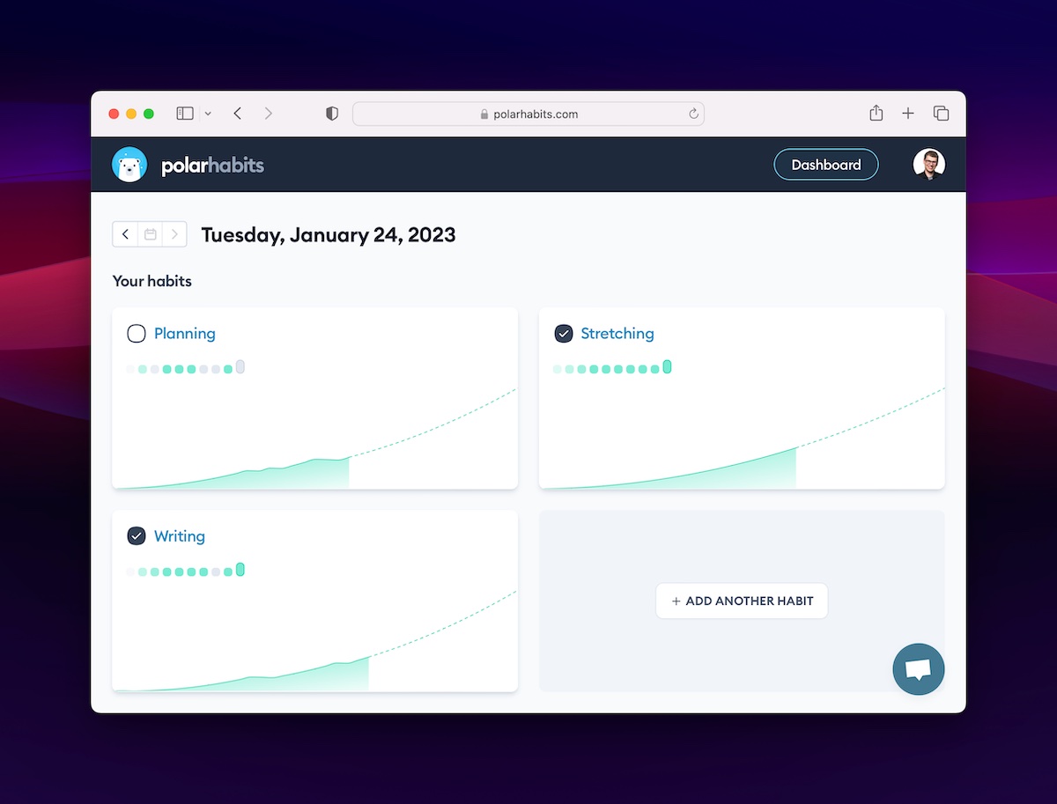Click the polarhabits.com address bar

point(528,114)
